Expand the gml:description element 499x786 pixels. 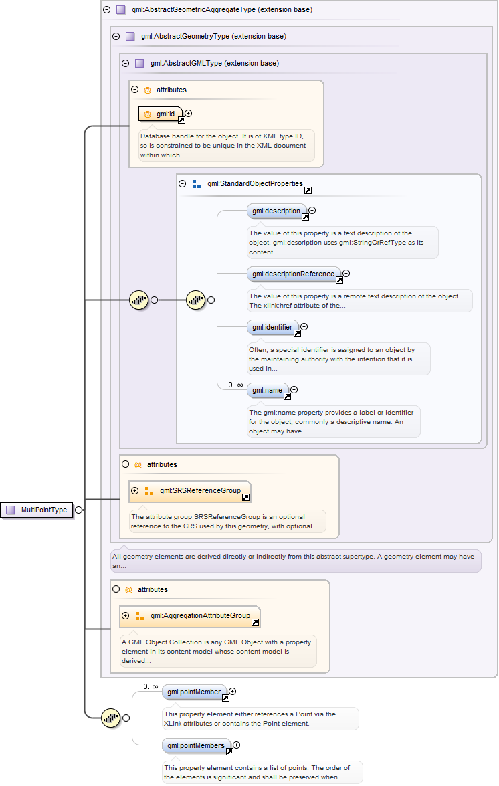(x=312, y=210)
